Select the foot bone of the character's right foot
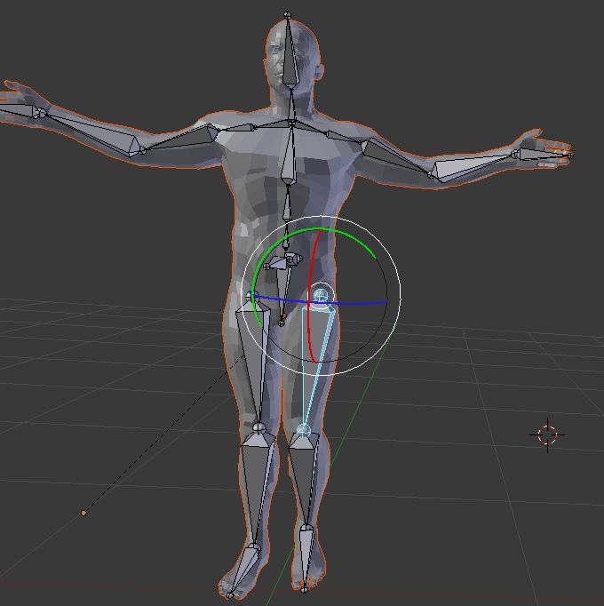The width and height of the screenshot is (604, 606). pos(244,570)
